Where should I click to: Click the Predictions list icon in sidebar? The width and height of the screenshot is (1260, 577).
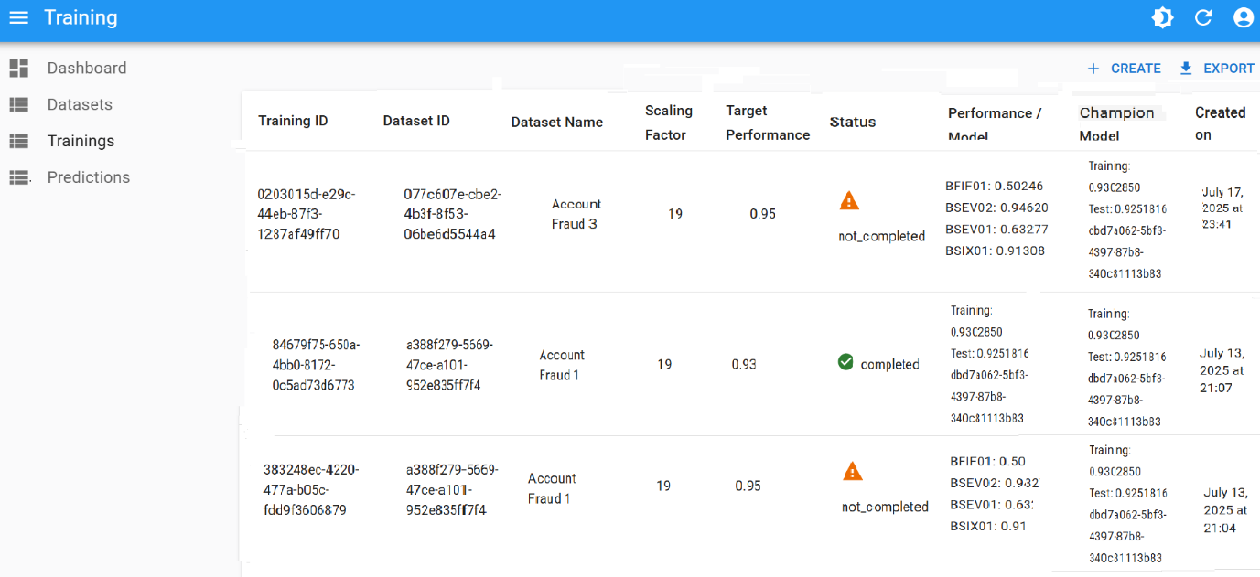[x=19, y=177]
